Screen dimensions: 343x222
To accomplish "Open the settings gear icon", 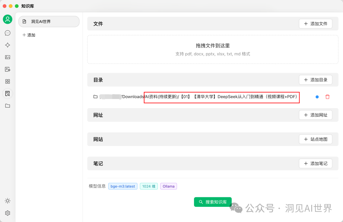I will [7, 213].
